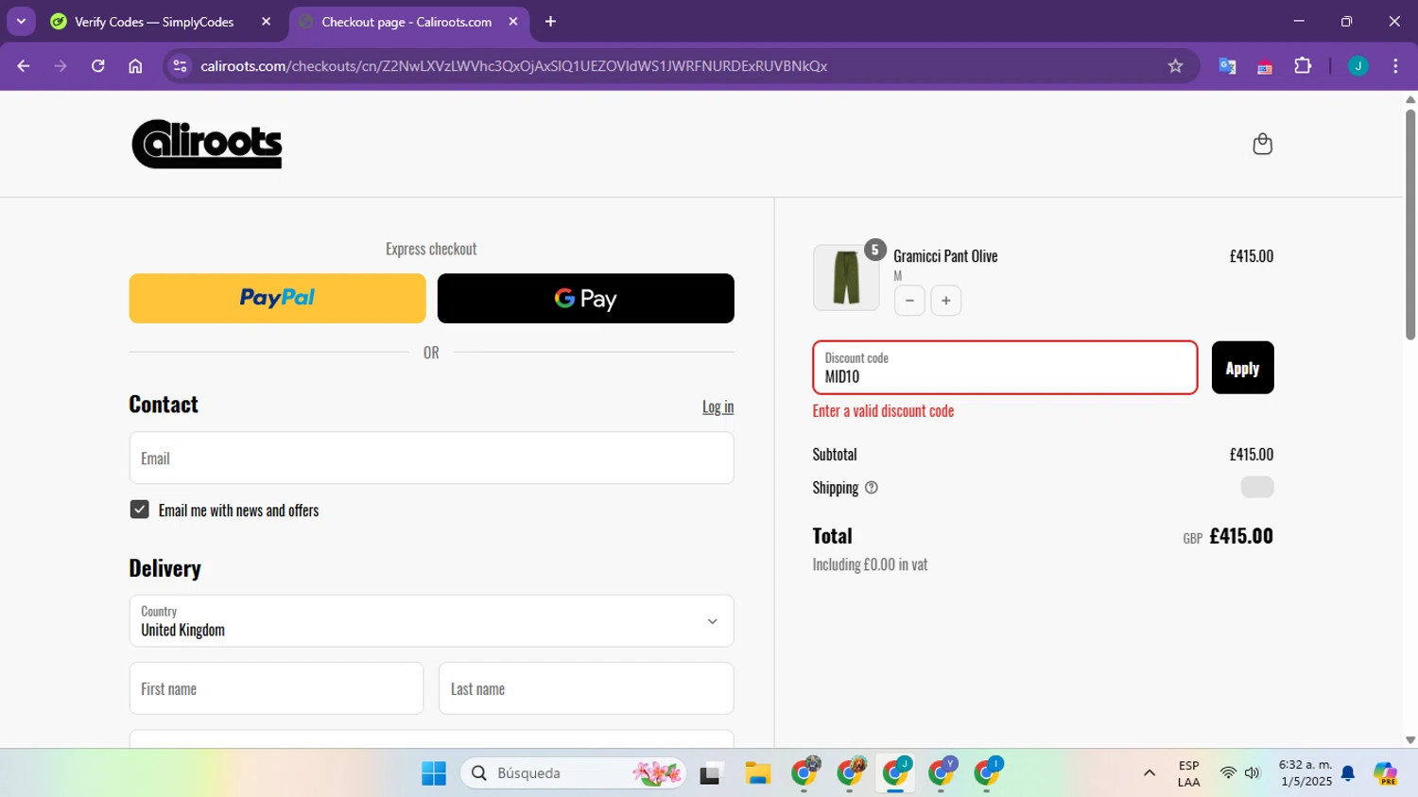The height and width of the screenshot is (797, 1418).
Task: Open the Chrome profile avatar
Action: coord(1357,66)
